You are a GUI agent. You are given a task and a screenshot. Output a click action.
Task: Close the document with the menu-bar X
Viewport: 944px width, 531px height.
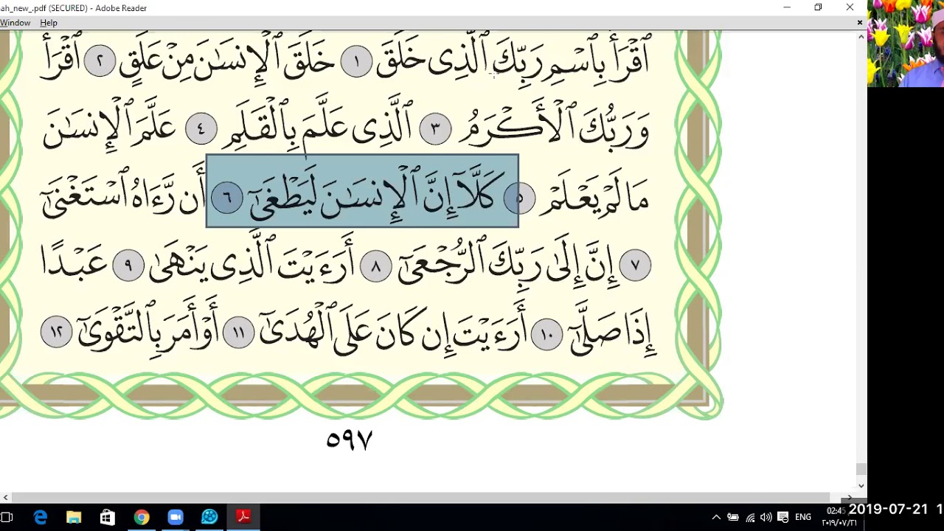(x=859, y=23)
